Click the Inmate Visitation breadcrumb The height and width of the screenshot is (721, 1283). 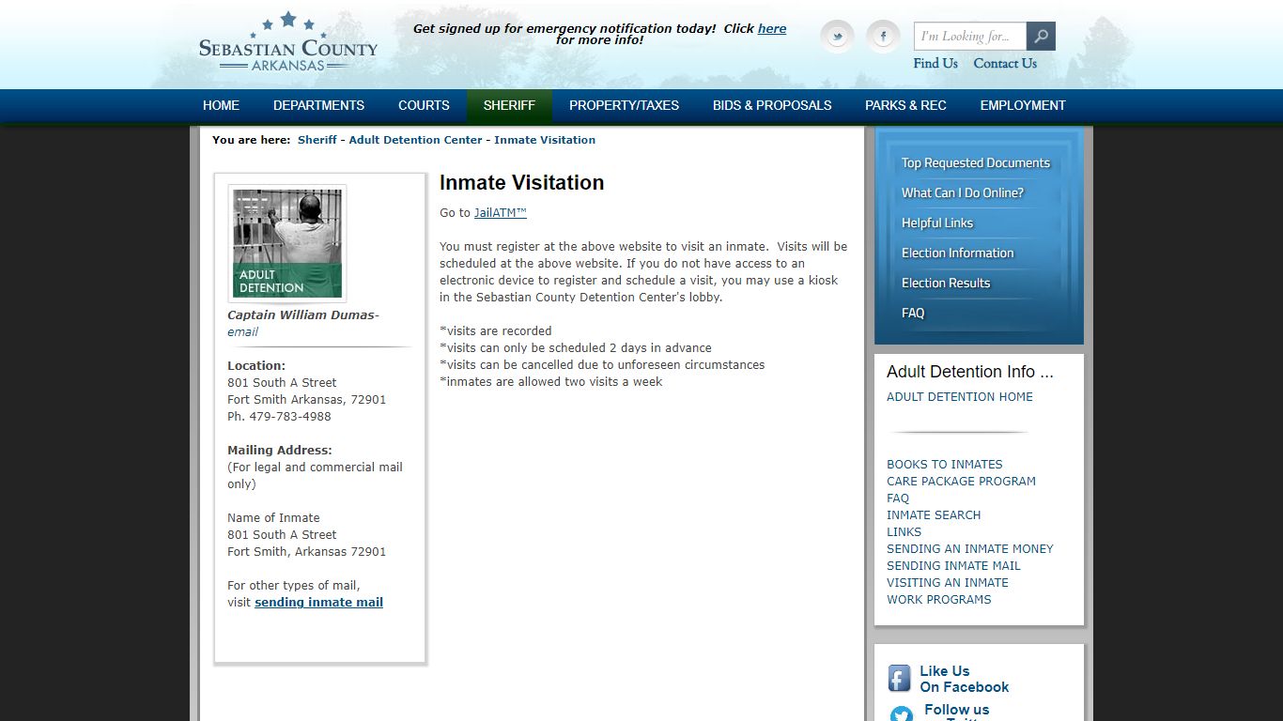tap(545, 140)
